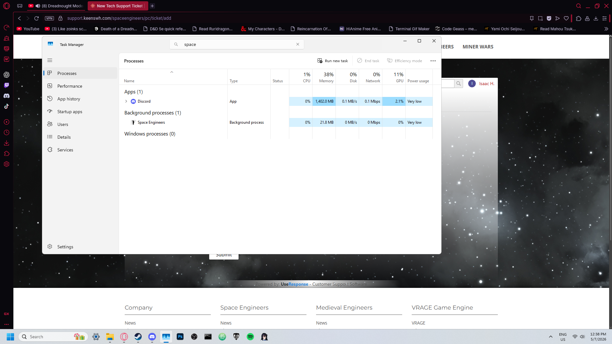
Task: Open the Opera browser search magnifier icon
Action: [579, 6]
